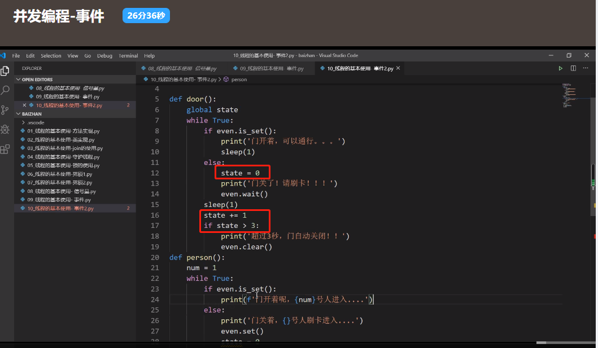Viewport: 598px width, 348px height.
Task: Place cursor on 'even.clear()' line
Action: click(246, 246)
